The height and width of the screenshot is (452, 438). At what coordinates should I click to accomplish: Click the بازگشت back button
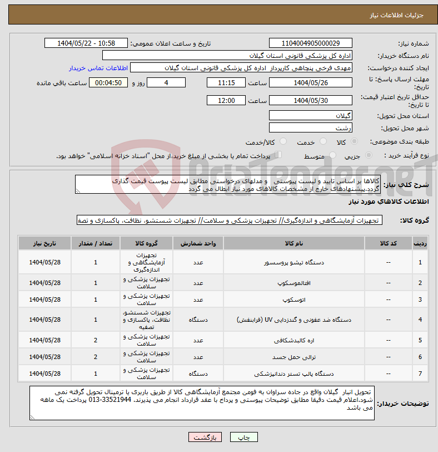pos(205,438)
